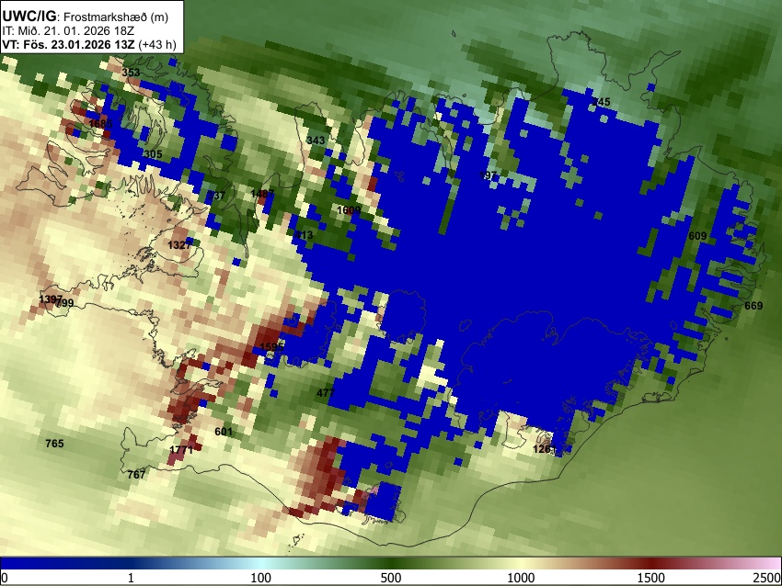Select the map value label 1487
This screenshot has width=782, height=586.
(262, 194)
